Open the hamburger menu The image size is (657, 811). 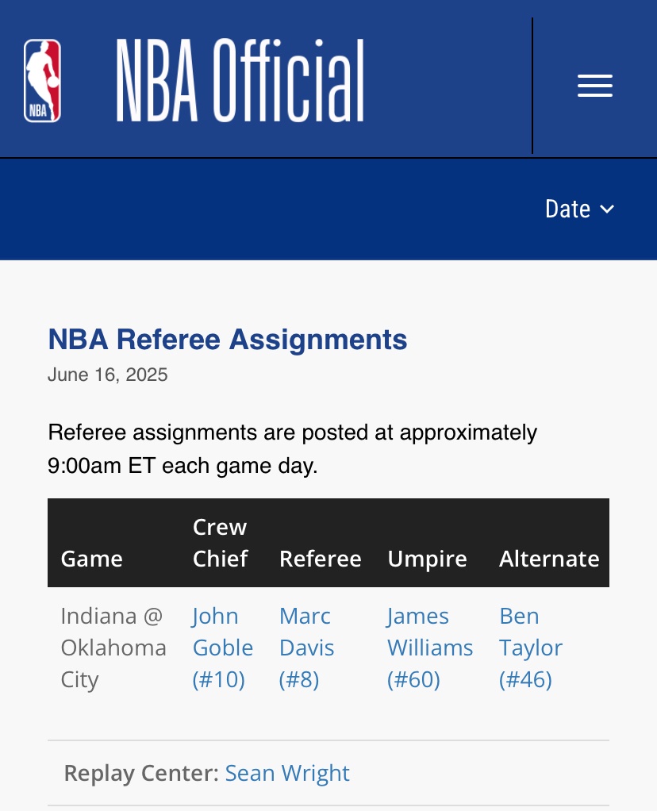point(594,86)
